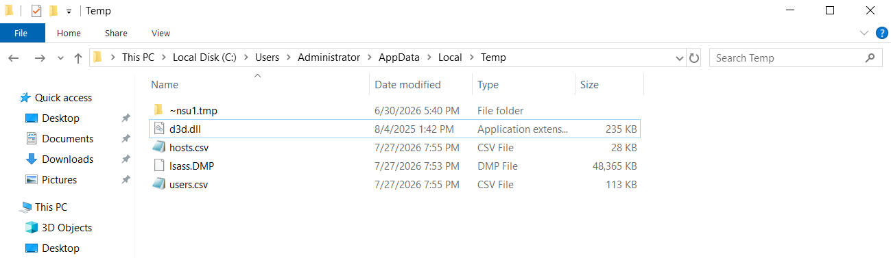The height and width of the screenshot is (258, 891).
Task: Click This PC in the address bar
Action: pyautogui.click(x=138, y=57)
